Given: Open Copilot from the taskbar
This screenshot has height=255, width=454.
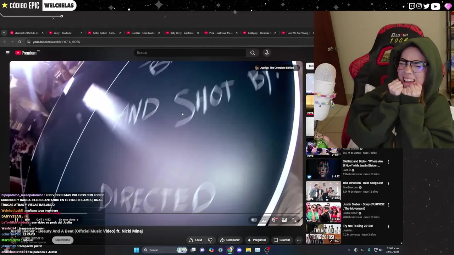Looking at the screenshot, I should 211,250.
